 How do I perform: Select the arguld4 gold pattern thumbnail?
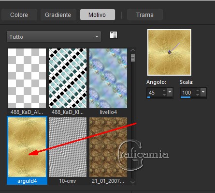[27, 147]
